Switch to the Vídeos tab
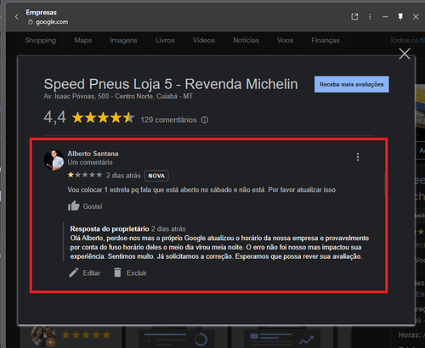 (204, 41)
